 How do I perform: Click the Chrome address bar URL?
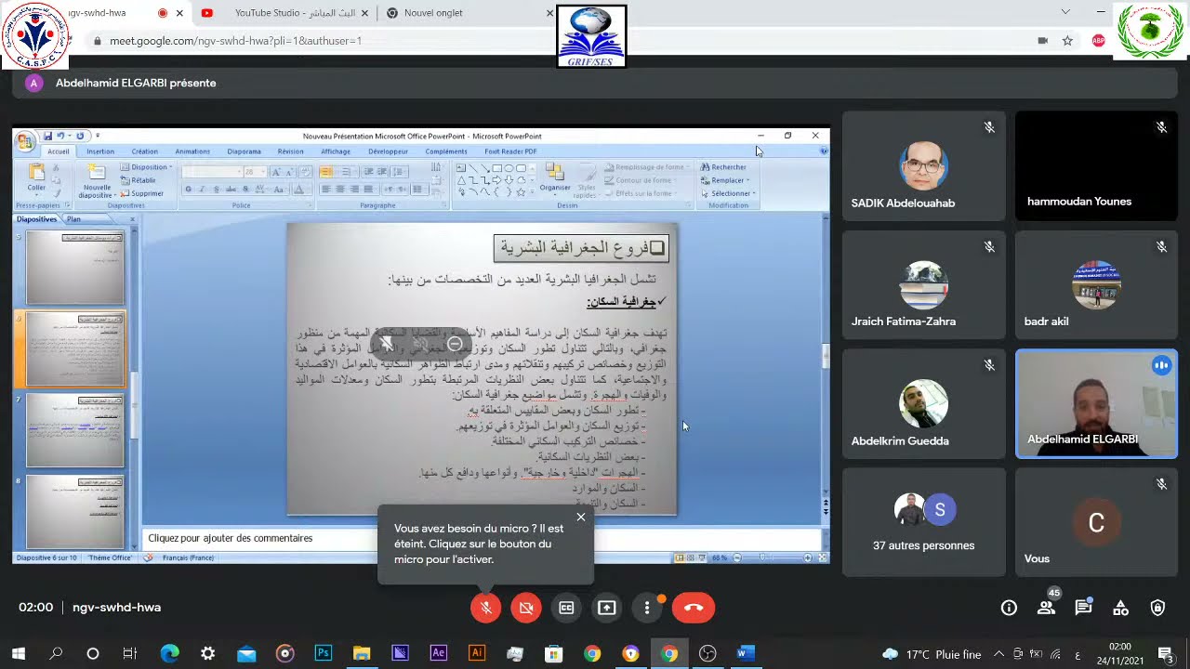[236, 41]
